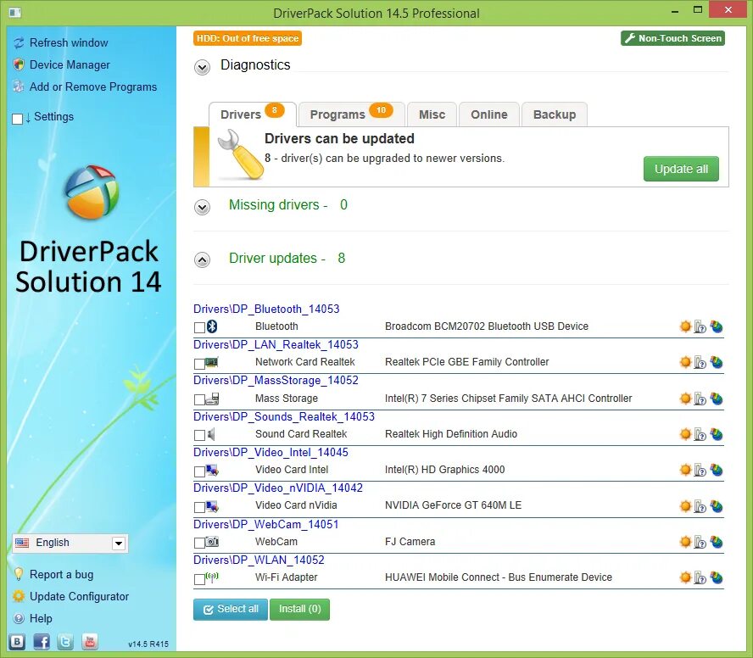
Task: Click the Windows globe icon in Bluetooth row
Action: point(717,326)
